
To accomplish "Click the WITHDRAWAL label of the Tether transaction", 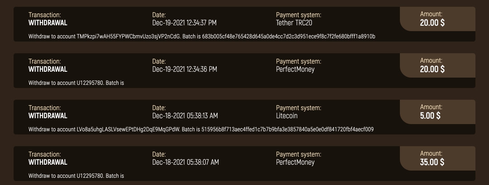I will click(47, 23).
